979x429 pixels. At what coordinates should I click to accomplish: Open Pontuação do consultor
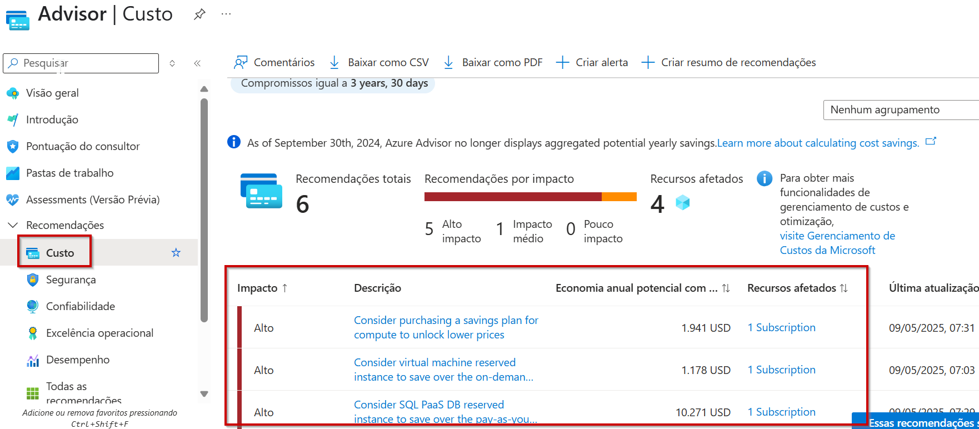click(x=83, y=146)
